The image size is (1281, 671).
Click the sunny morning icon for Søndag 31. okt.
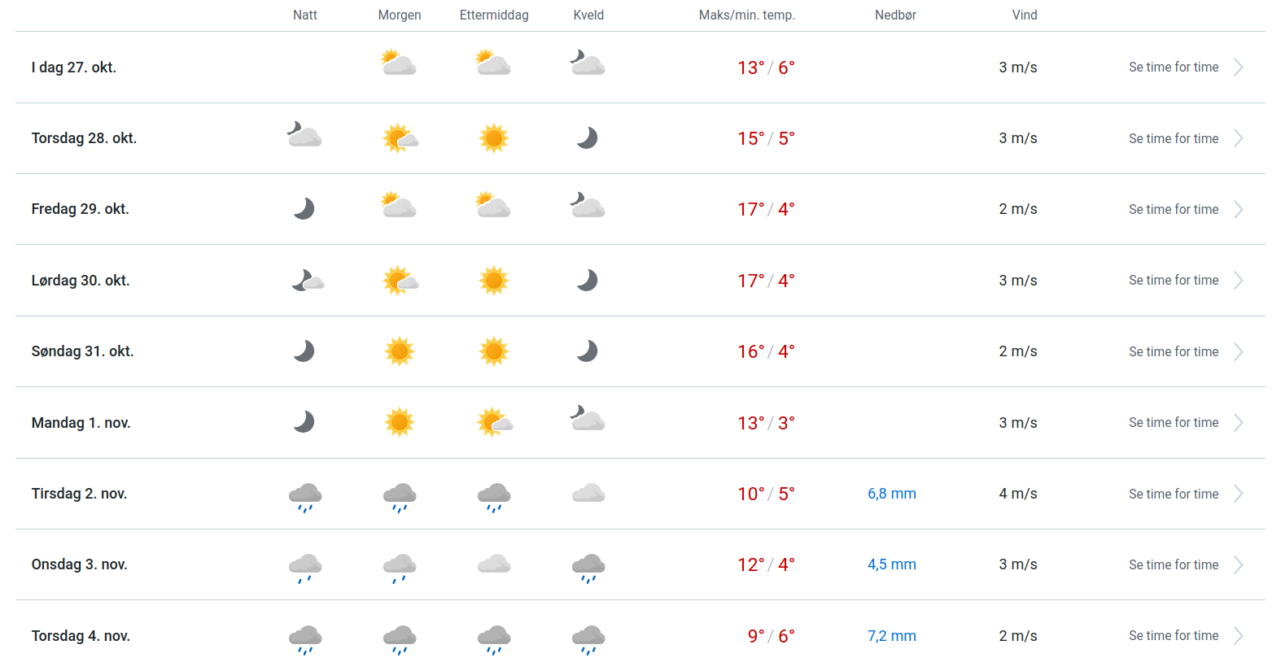click(400, 351)
